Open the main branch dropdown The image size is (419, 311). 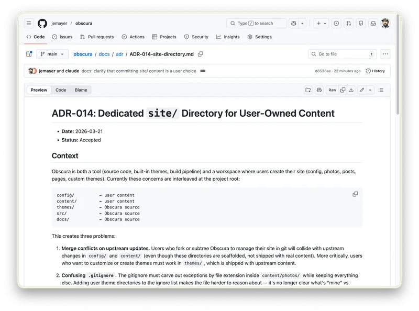pyautogui.click(x=52, y=54)
